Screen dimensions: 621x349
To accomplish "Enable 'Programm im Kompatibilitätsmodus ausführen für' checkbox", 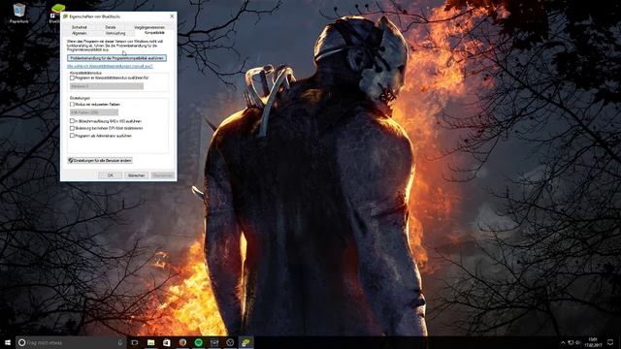I will [x=72, y=78].
